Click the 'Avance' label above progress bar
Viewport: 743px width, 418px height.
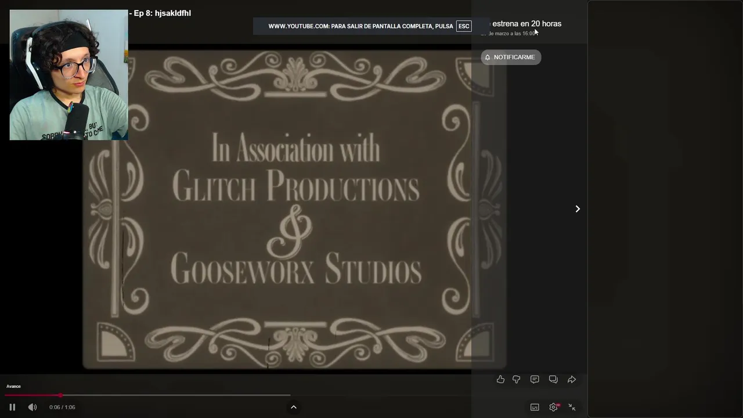[13, 386]
